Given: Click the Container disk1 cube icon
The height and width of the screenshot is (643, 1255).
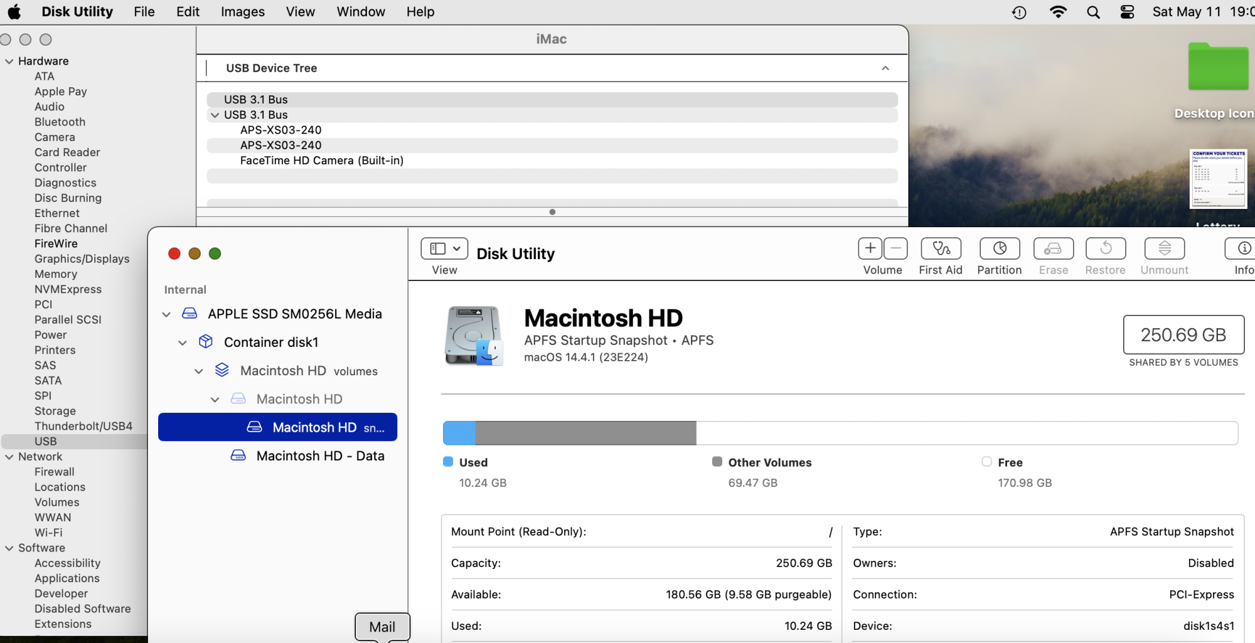Looking at the screenshot, I should [206, 342].
